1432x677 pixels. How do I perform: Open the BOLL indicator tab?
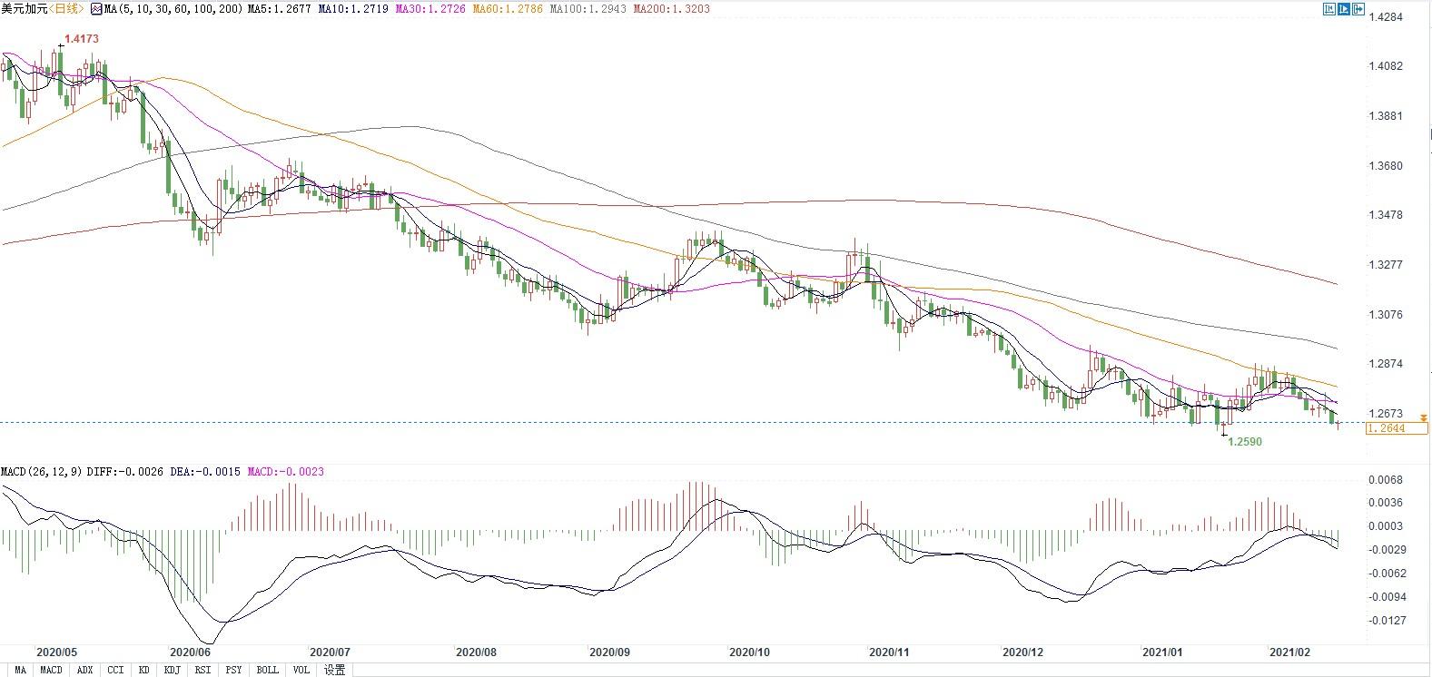[x=268, y=670]
